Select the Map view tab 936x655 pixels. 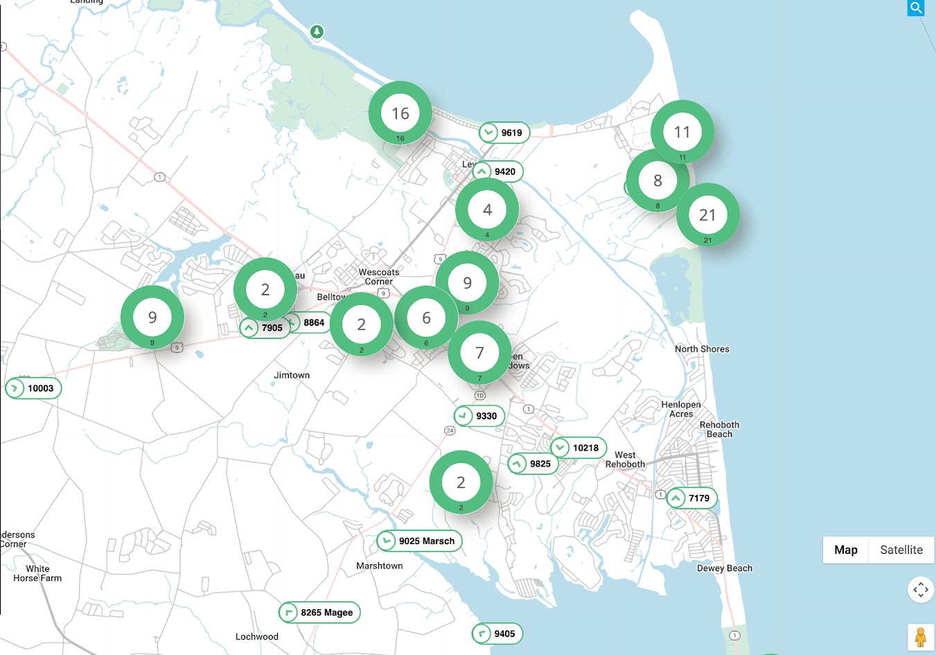pyautogui.click(x=846, y=550)
